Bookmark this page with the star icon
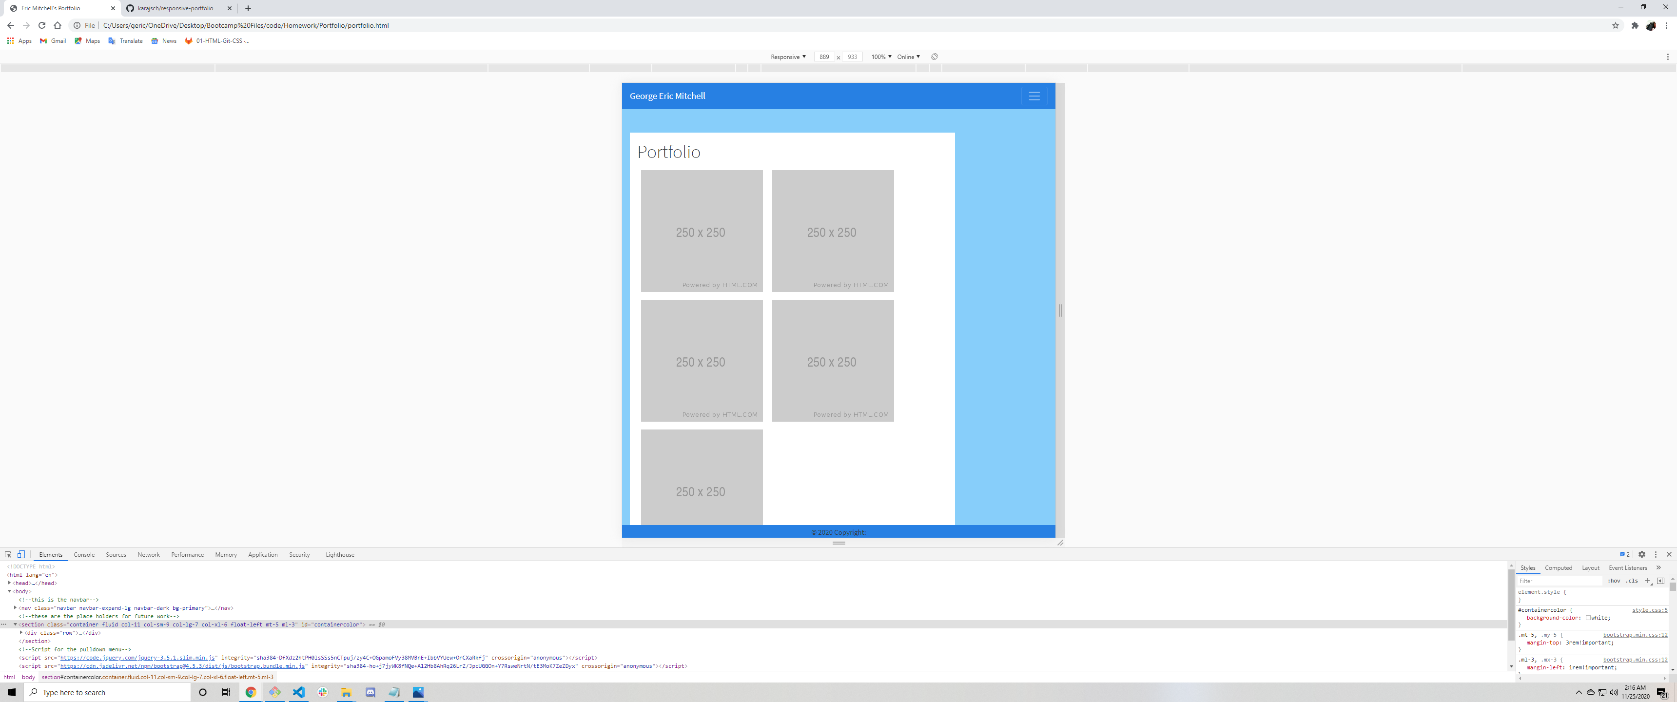The image size is (1677, 702). pyautogui.click(x=1615, y=25)
